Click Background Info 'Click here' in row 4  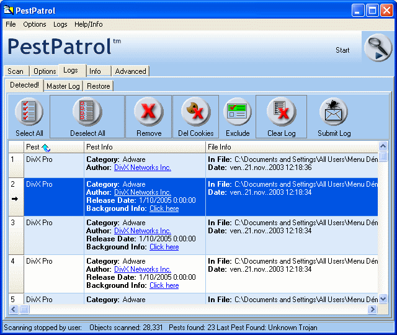(x=164, y=285)
